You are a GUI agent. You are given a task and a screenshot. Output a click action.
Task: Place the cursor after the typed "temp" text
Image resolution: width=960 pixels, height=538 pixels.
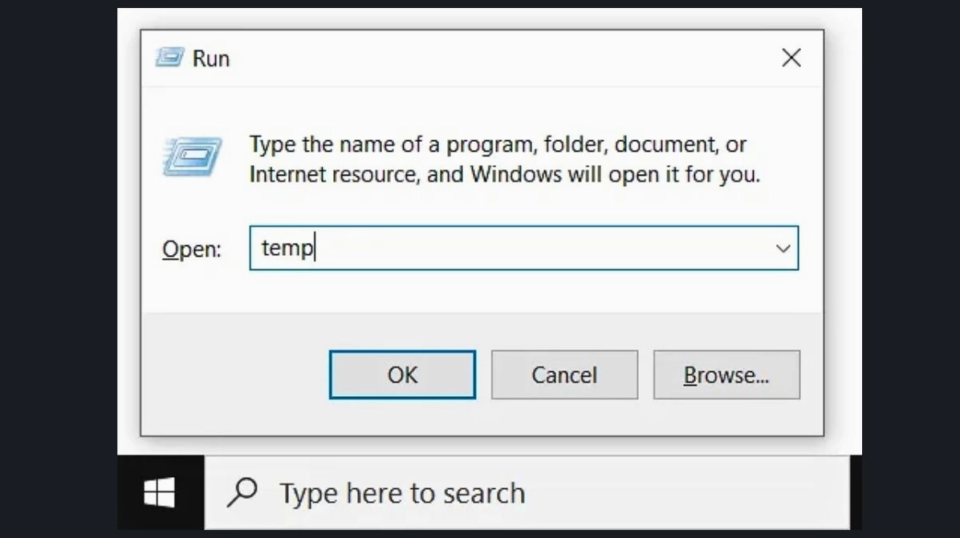(x=315, y=249)
